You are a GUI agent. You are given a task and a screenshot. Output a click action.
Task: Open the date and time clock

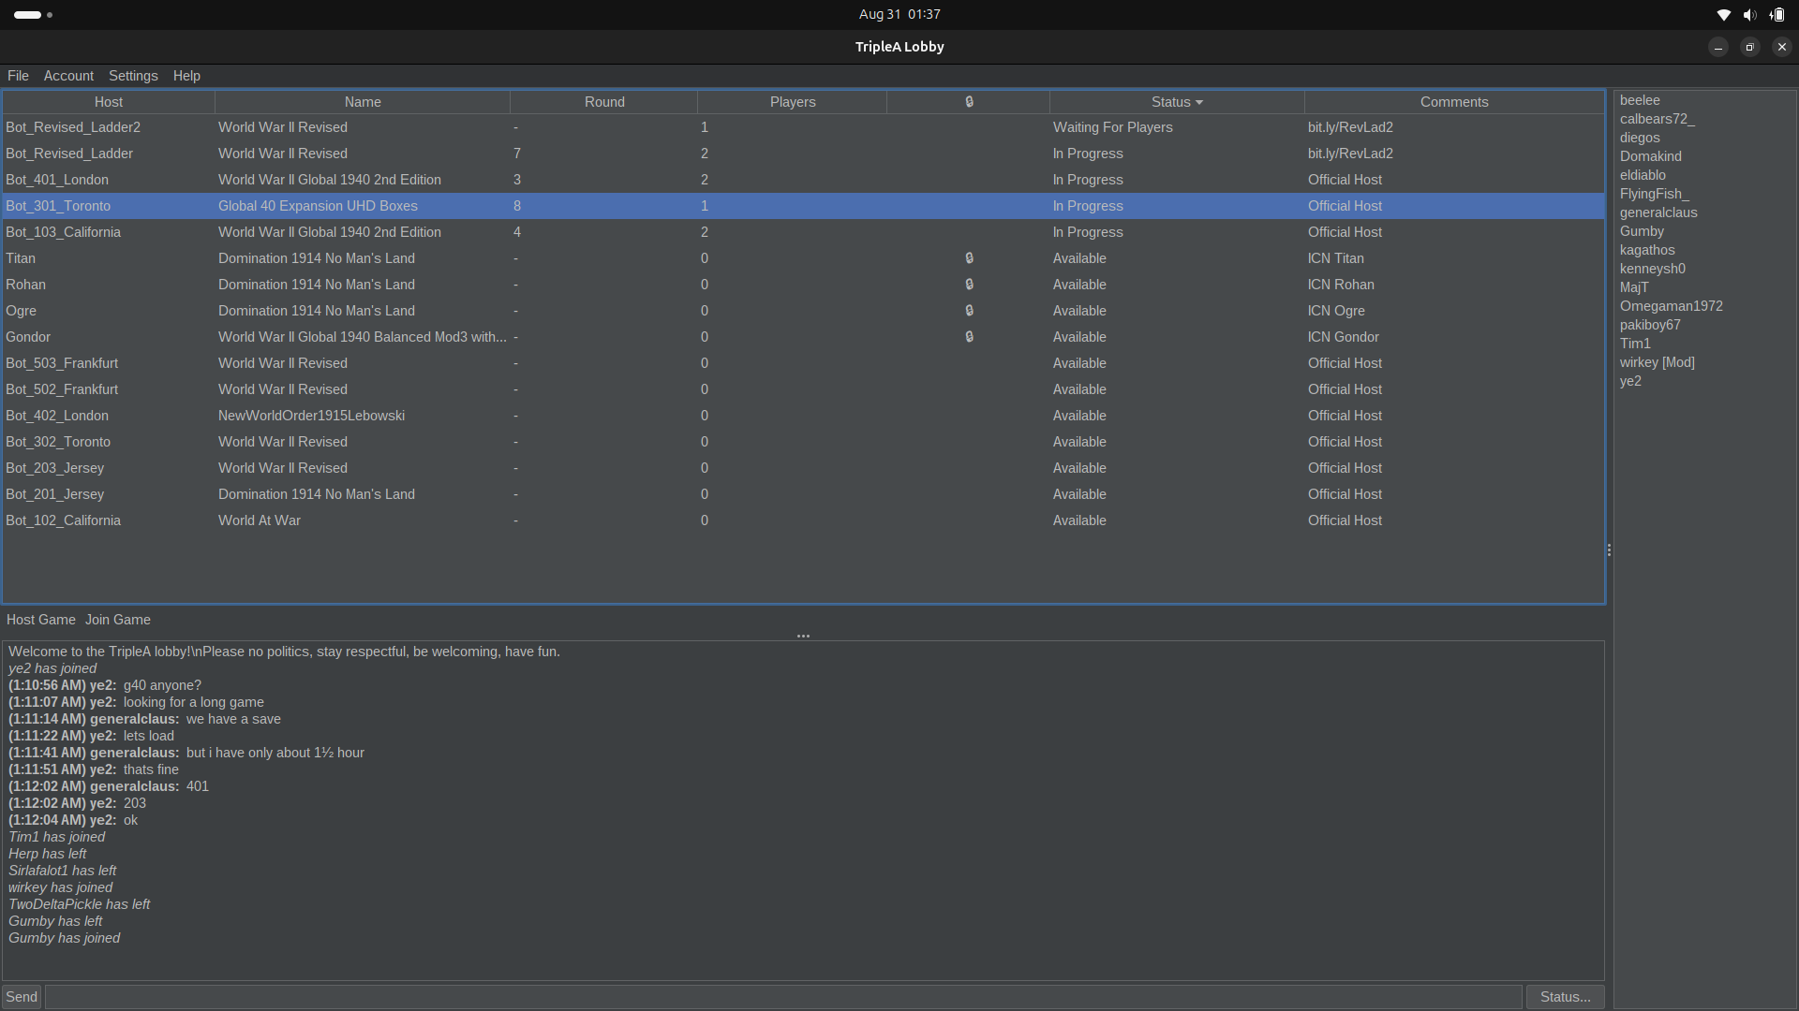click(x=899, y=15)
